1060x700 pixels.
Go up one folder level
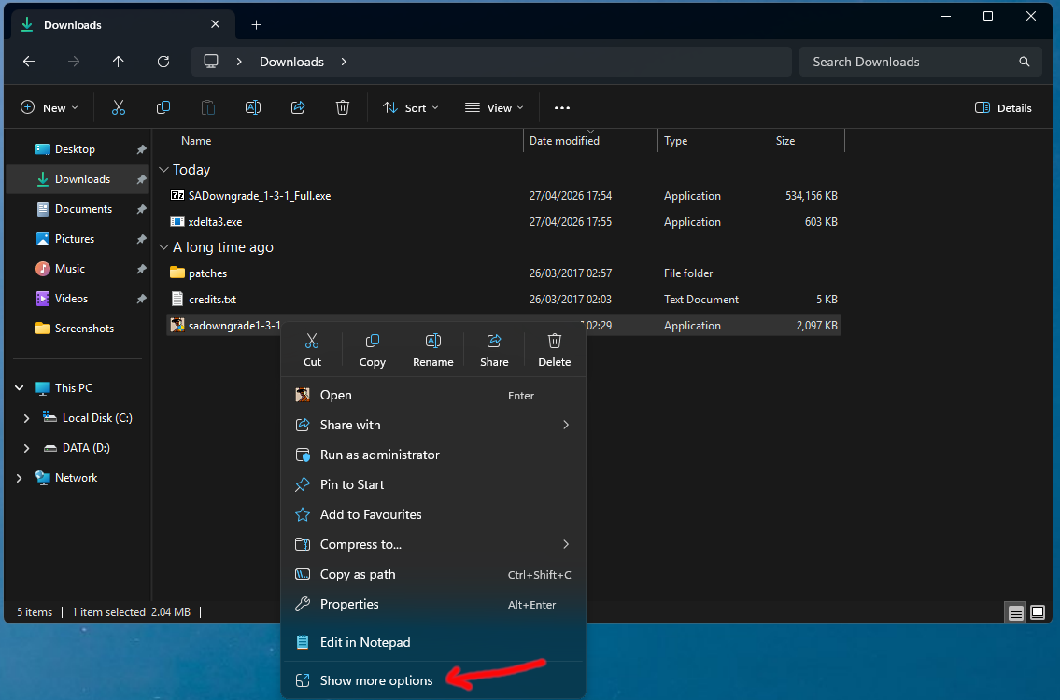click(119, 62)
